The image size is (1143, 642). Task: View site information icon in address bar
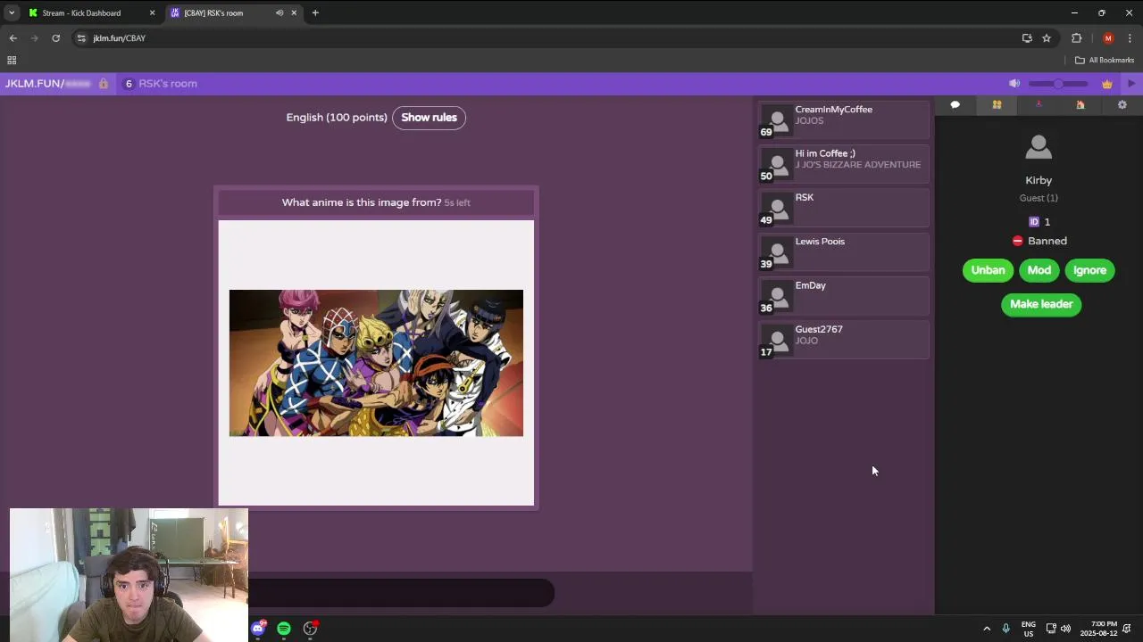pos(81,38)
